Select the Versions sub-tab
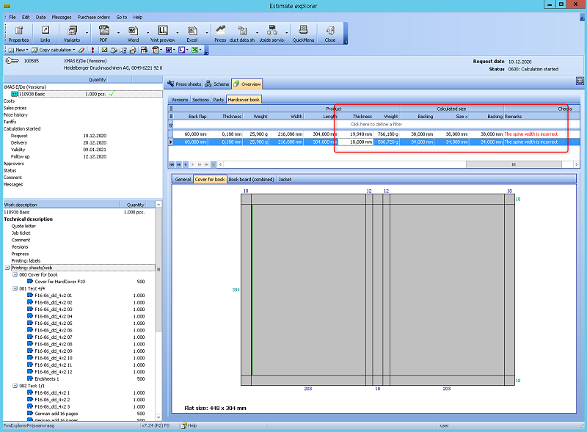This screenshot has height=432, width=587. (x=179, y=100)
